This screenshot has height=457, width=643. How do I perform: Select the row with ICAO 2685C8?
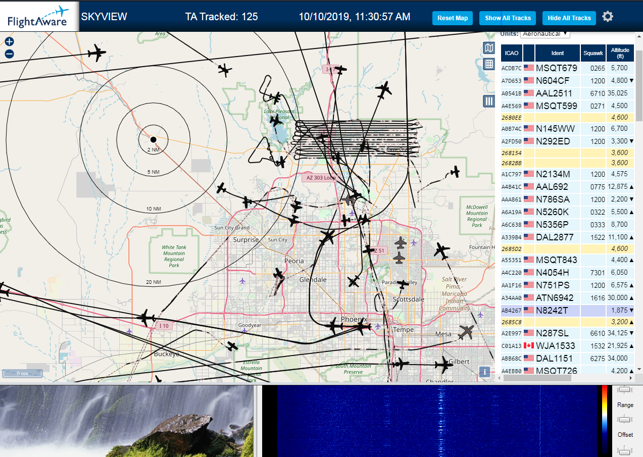coord(567,322)
